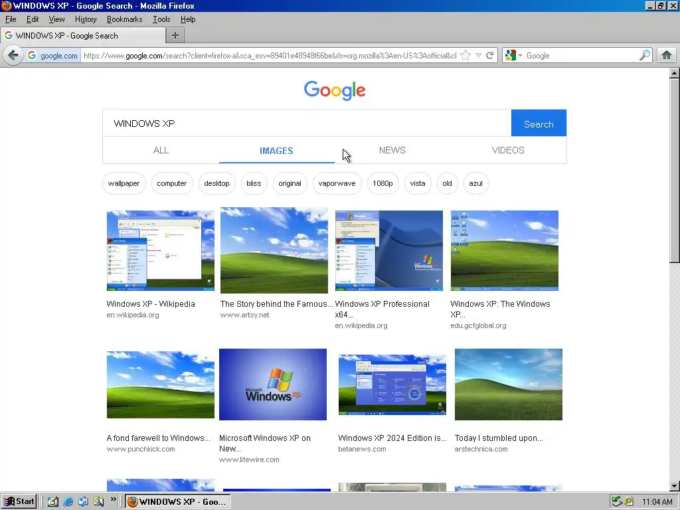The width and height of the screenshot is (680, 510).
Task: Click 'Today I stumbled upon...' title
Action: click(499, 438)
